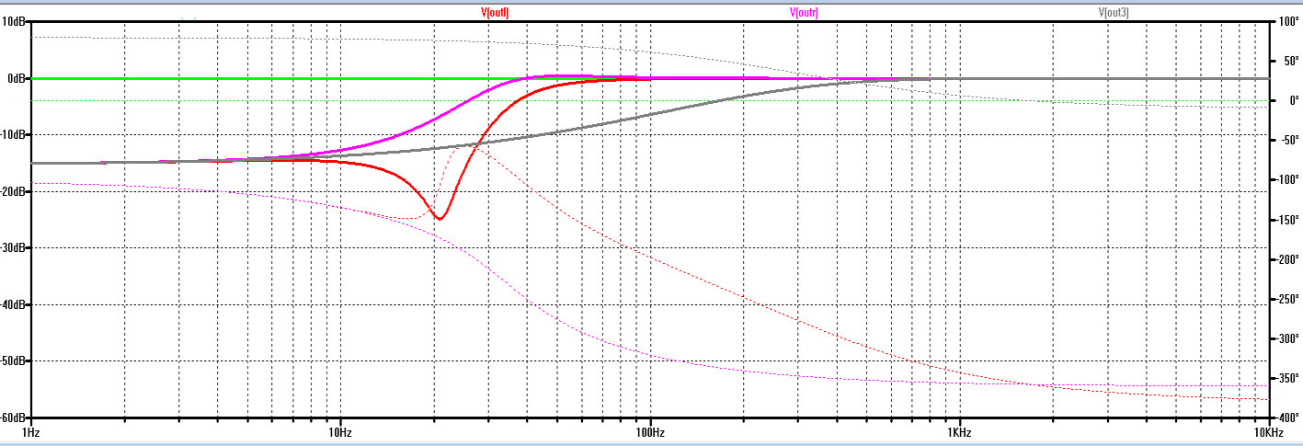Click the 10Hz frequency axis label
Image resolution: width=1303 pixels, height=446 pixels.
pos(340,432)
